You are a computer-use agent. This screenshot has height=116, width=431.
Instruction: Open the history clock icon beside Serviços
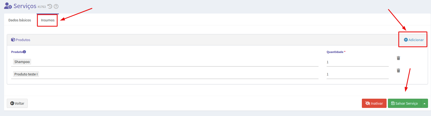[50, 6]
